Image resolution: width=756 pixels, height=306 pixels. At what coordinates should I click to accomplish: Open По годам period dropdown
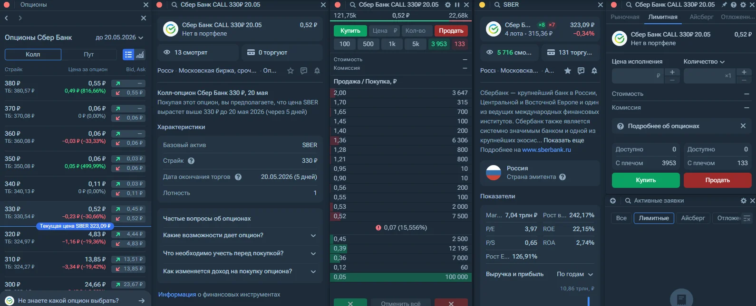pyautogui.click(x=575, y=274)
